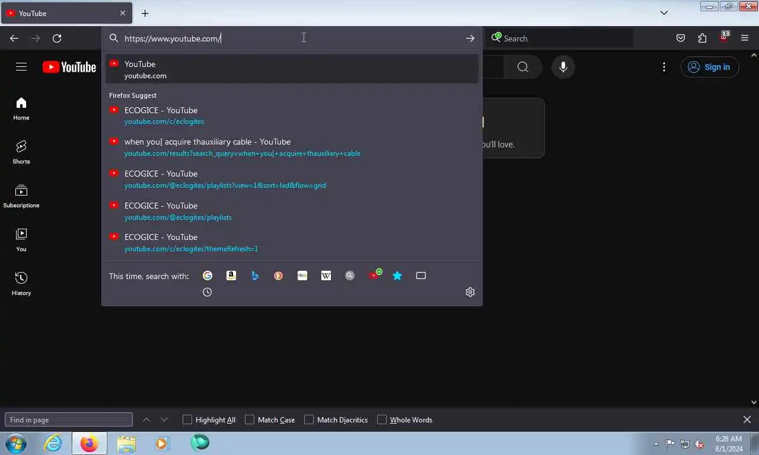This screenshot has height=455, width=759.
Task: Click muted volume icon in tray
Action: [x=699, y=444]
